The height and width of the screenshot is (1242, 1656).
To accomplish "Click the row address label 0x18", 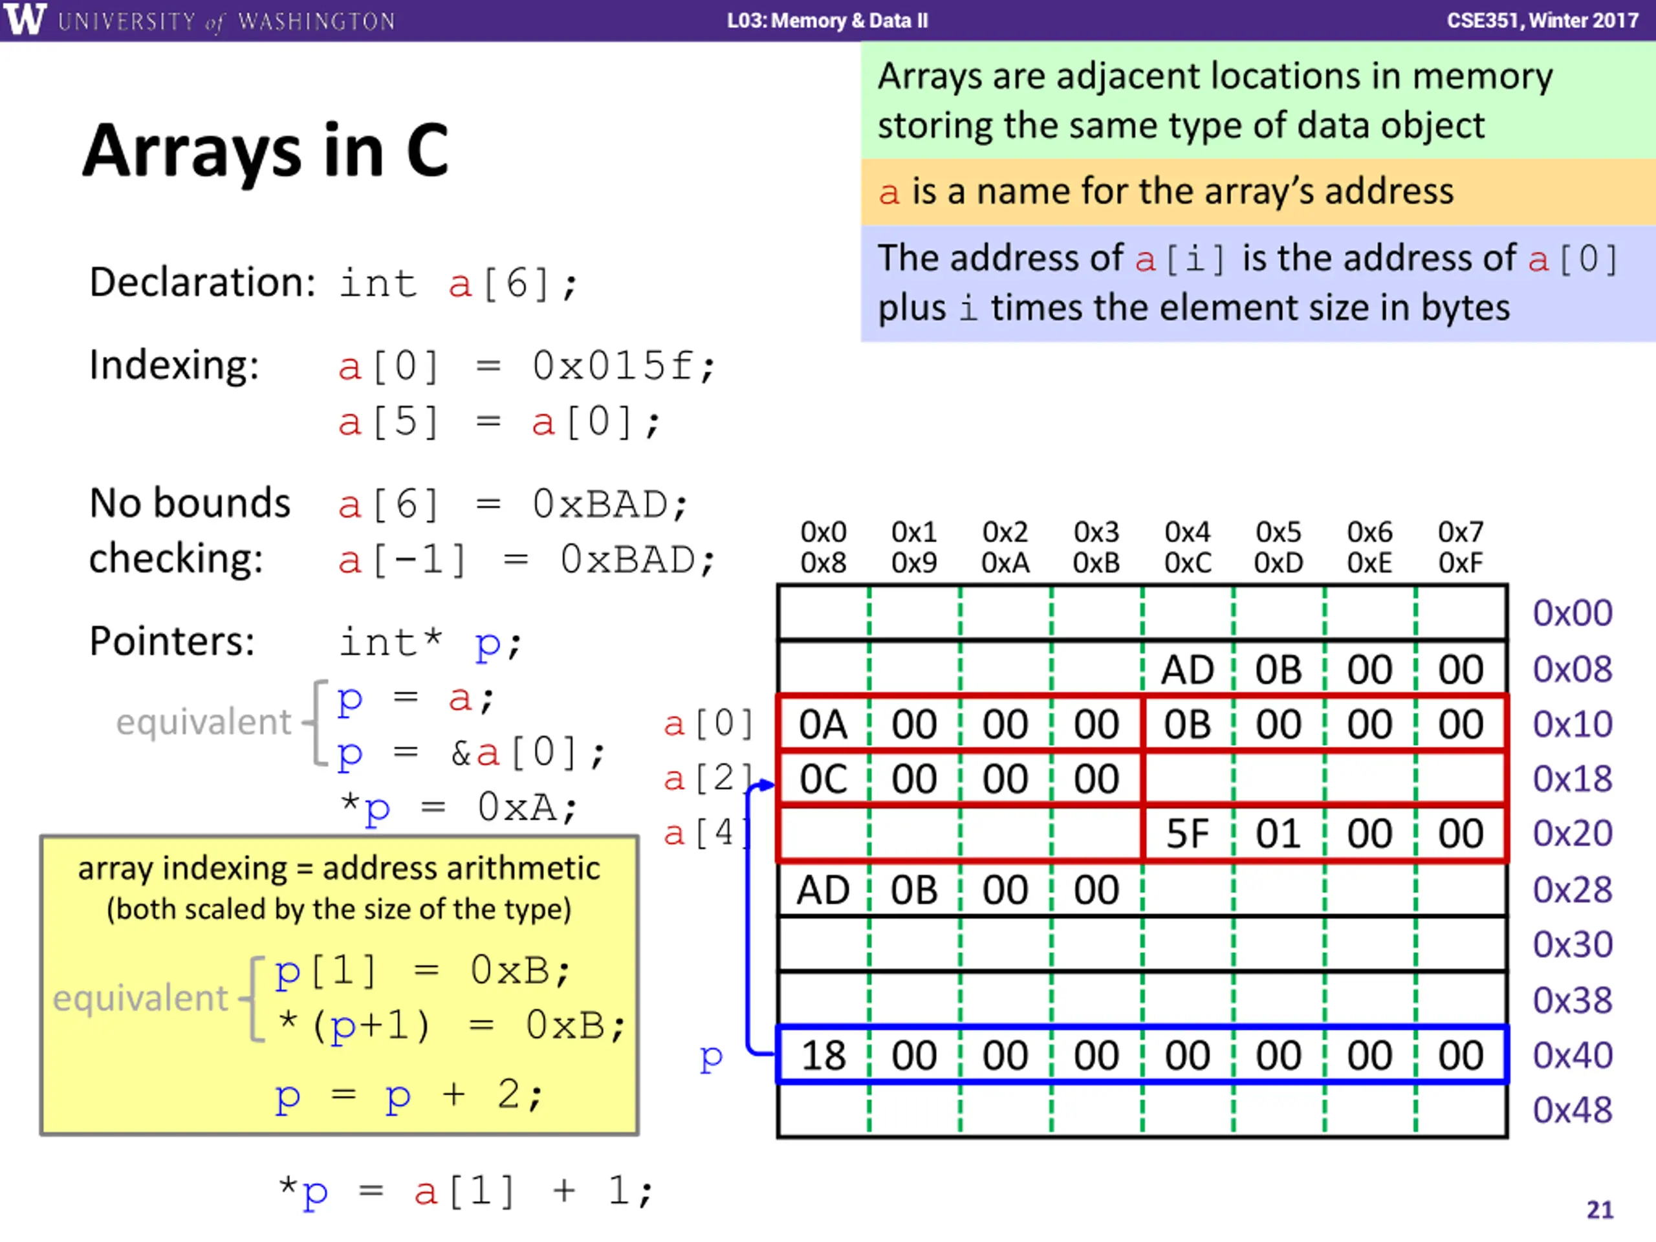I will click(1572, 779).
